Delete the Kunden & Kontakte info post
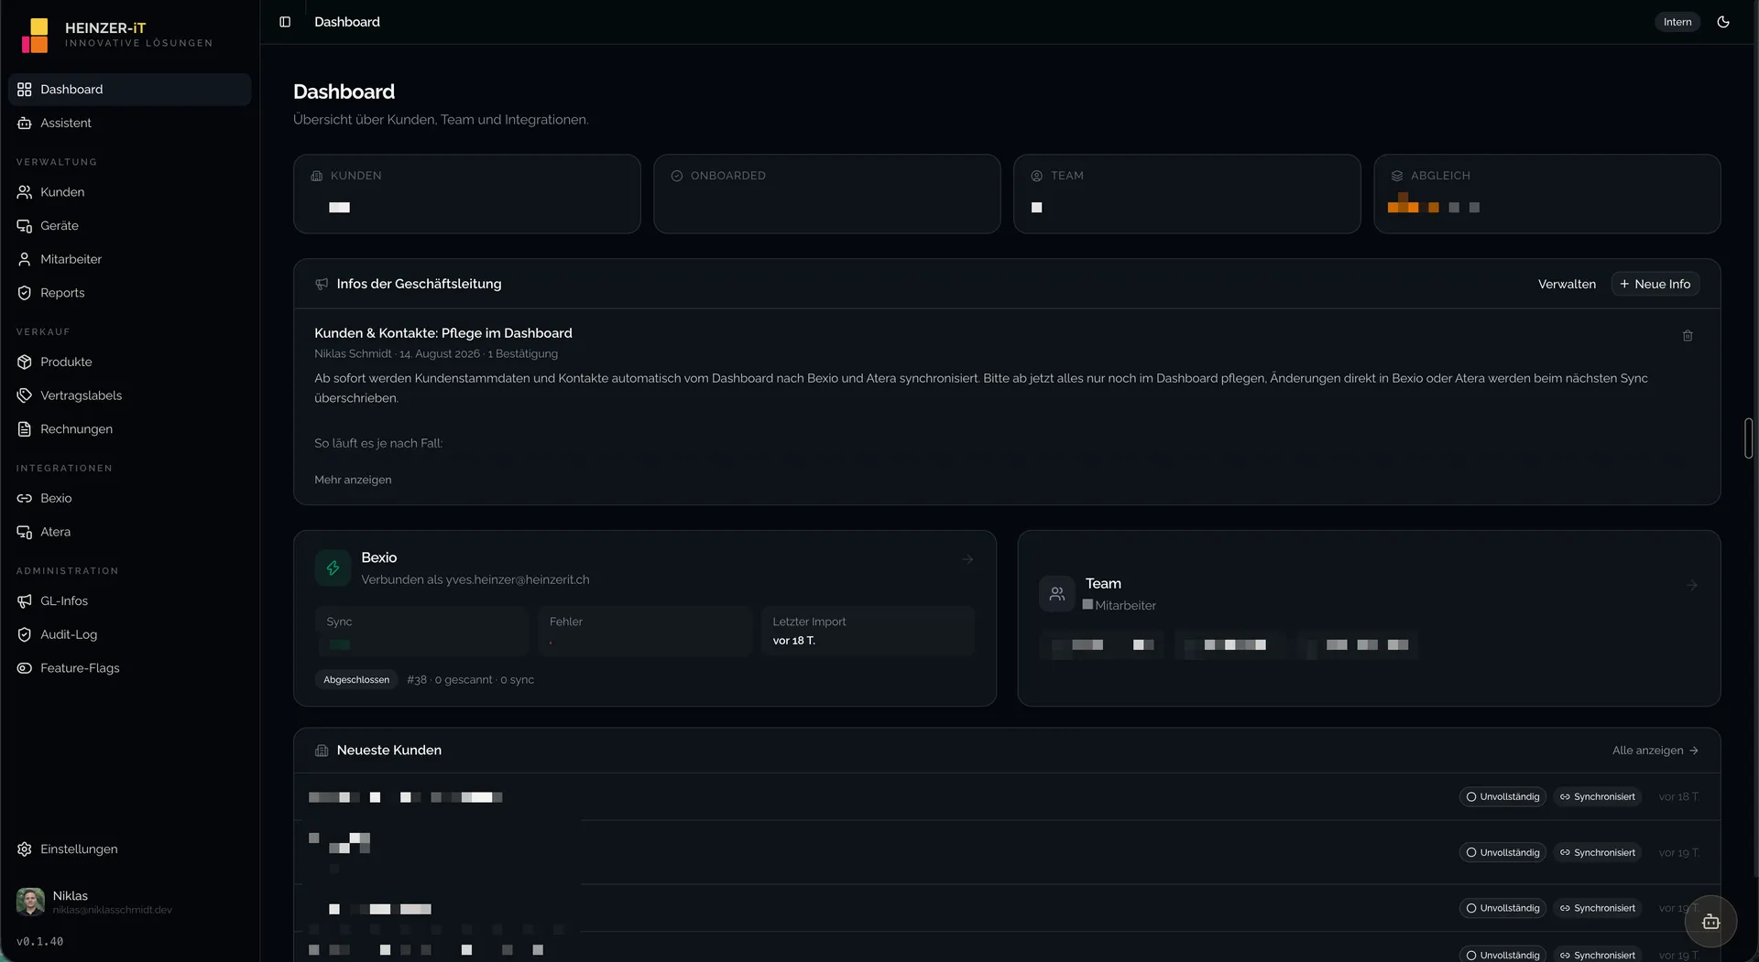This screenshot has width=1759, height=962. pyautogui.click(x=1688, y=336)
